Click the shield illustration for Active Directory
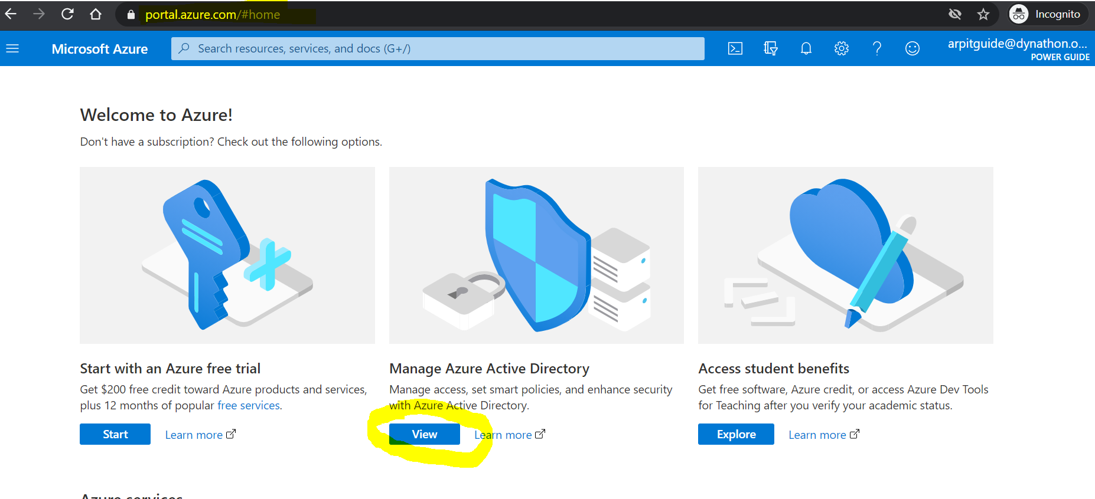The width and height of the screenshot is (1095, 499). pos(536,255)
